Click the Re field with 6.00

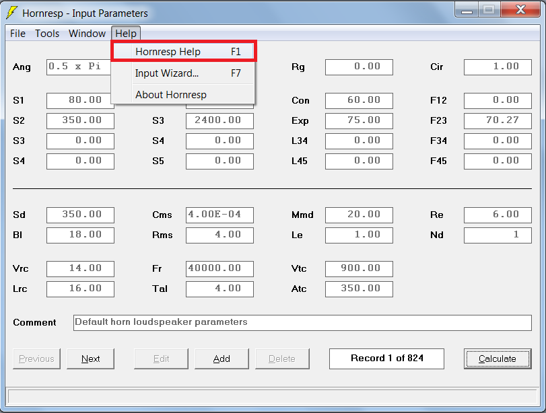(498, 215)
